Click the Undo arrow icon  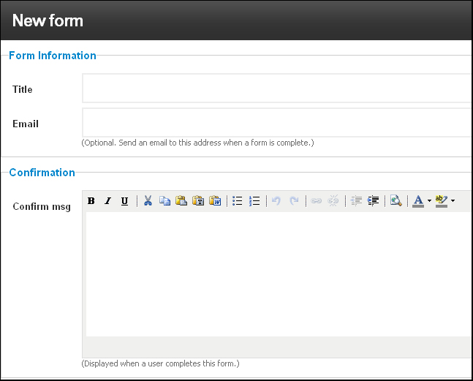pos(276,200)
